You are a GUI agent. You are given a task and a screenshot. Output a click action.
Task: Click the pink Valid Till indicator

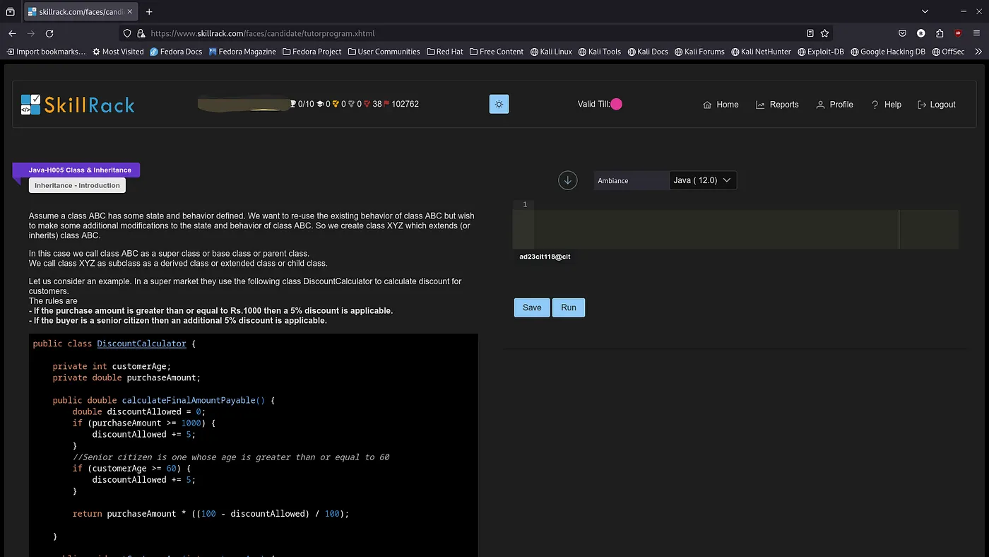[616, 104]
